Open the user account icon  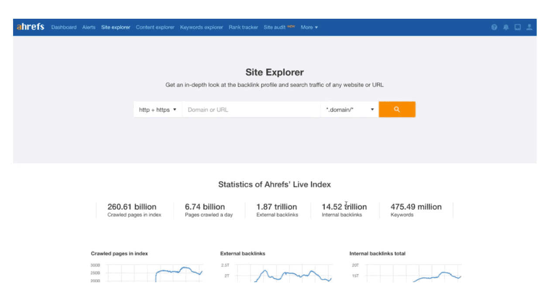coord(529,27)
